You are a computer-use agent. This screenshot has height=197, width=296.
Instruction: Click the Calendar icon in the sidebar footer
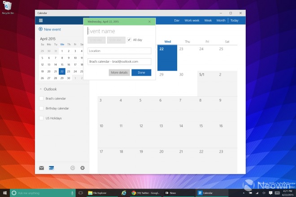tap(52, 168)
